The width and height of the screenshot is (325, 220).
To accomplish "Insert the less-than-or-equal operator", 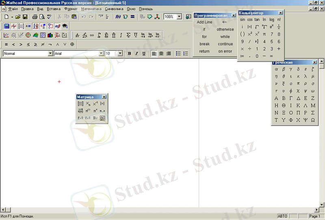I will 28,44.
